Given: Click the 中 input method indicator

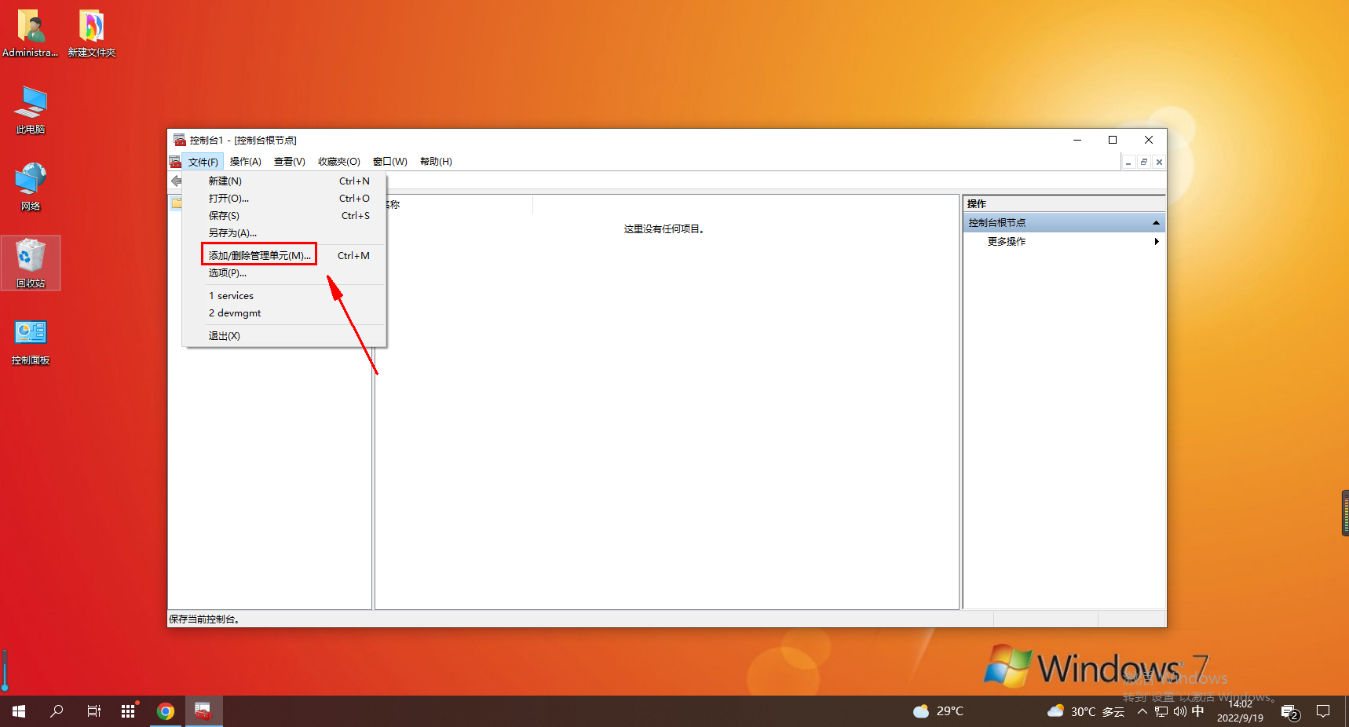Looking at the screenshot, I should (1198, 711).
